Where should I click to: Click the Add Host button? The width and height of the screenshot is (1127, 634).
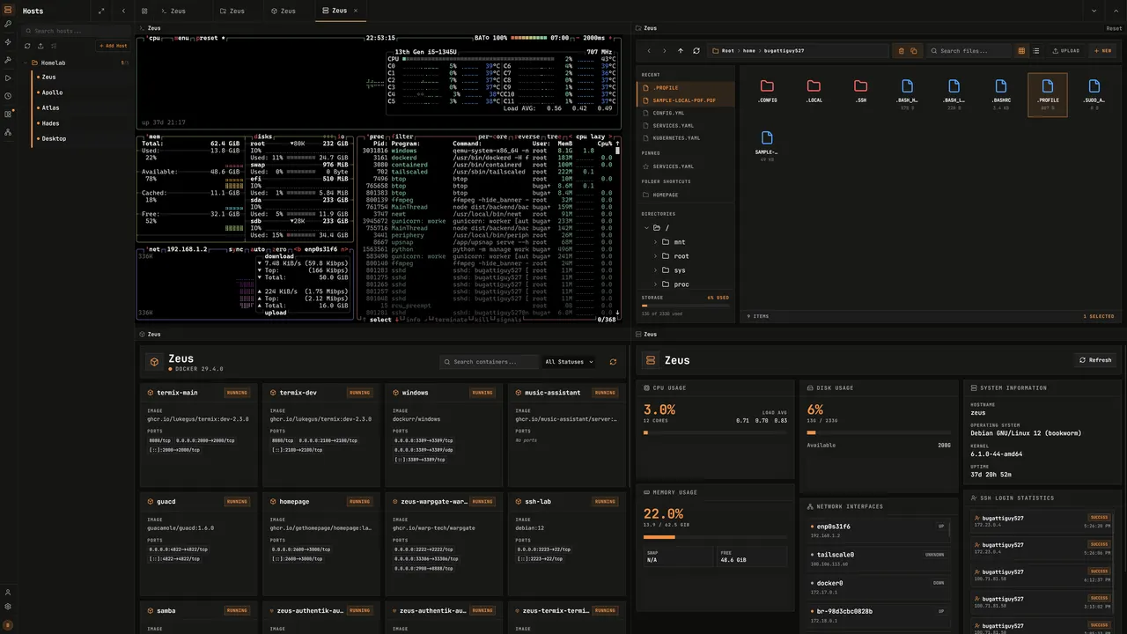tap(113, 46)
